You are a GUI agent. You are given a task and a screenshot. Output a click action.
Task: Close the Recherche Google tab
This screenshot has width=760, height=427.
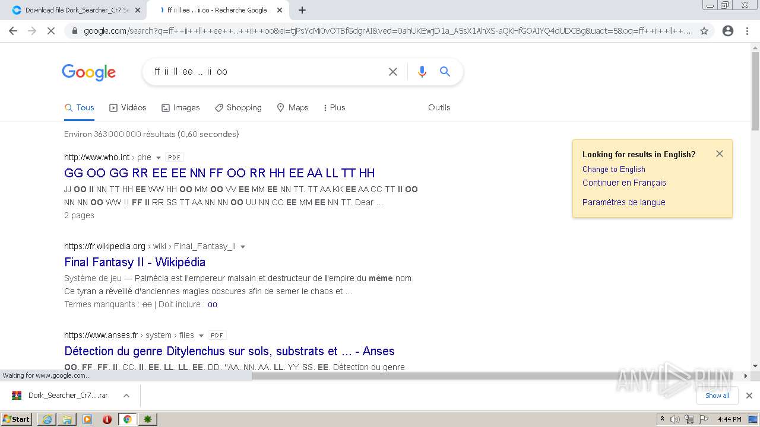coord(280,10)
